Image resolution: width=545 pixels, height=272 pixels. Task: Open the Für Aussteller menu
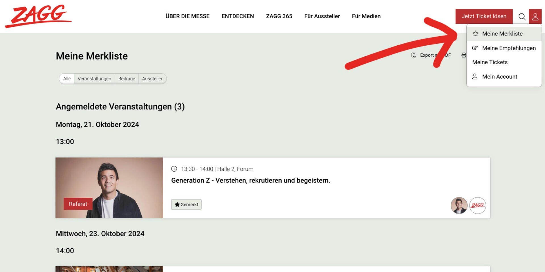pos(322,16)
